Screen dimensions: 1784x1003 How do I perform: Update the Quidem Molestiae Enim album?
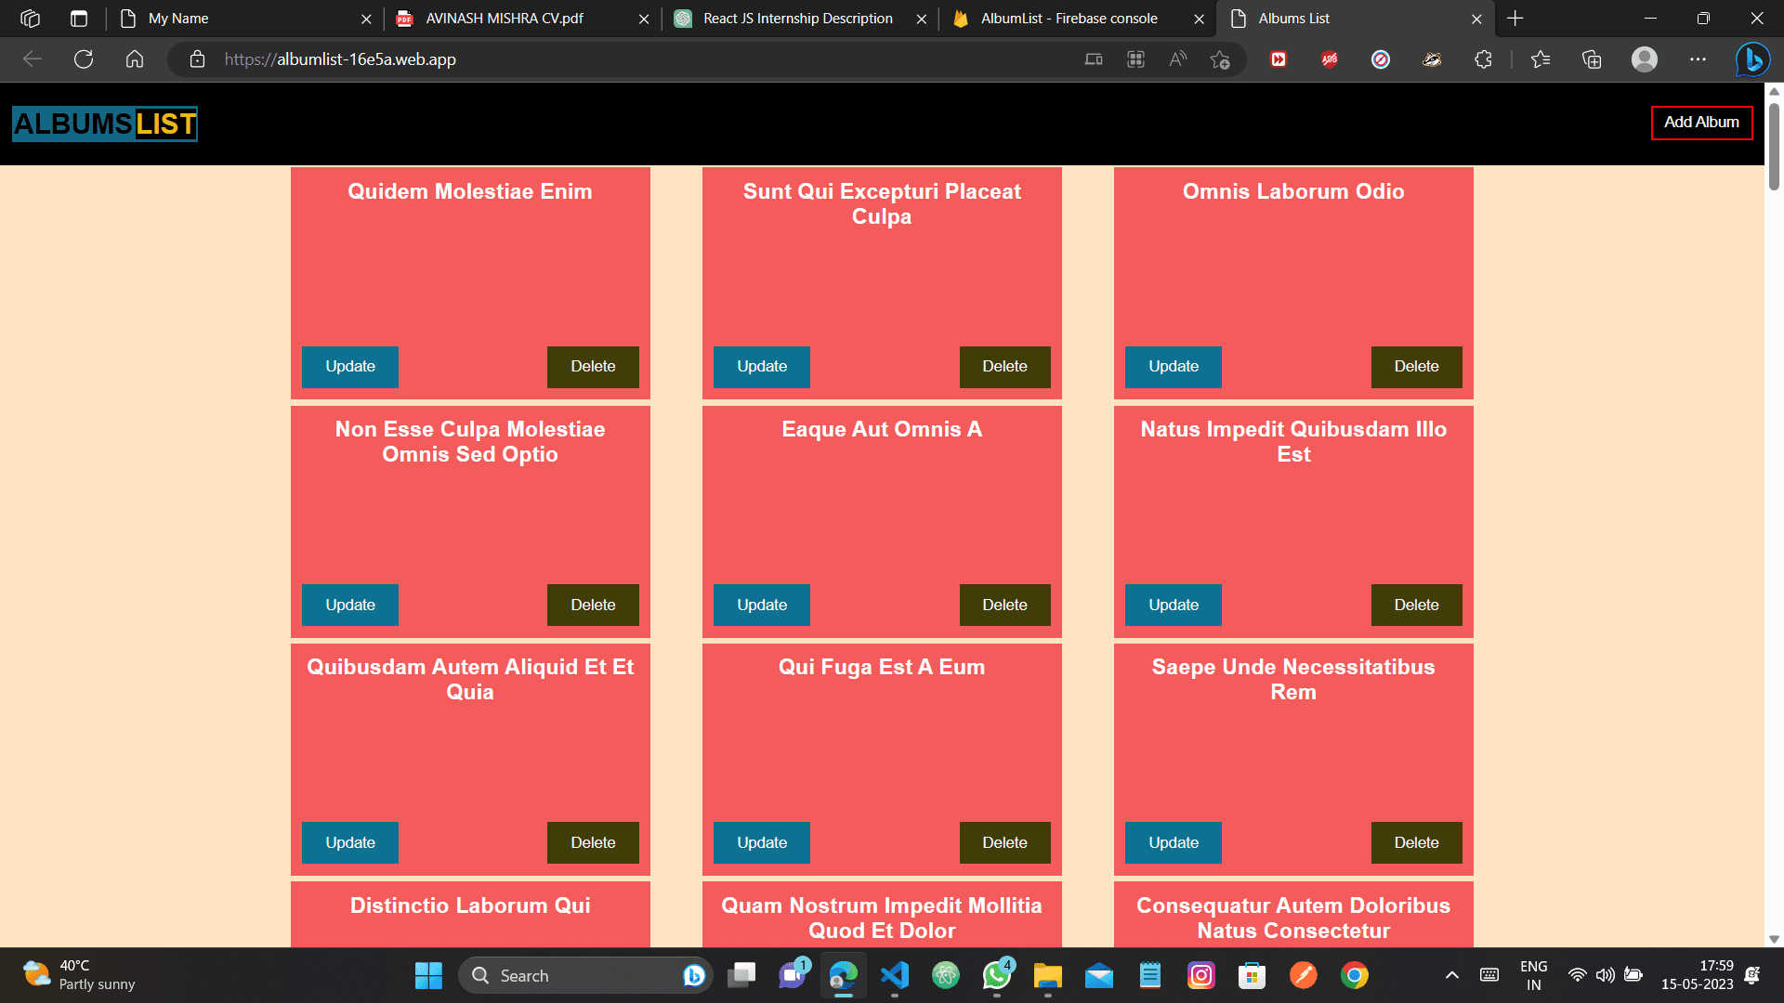[350, 367]
